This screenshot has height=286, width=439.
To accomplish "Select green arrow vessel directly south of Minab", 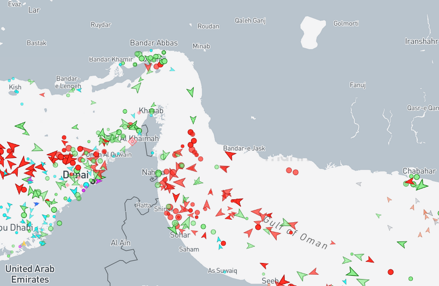I will coord(190,92).
